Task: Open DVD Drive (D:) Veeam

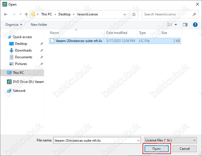Action: tap(25, 82)
